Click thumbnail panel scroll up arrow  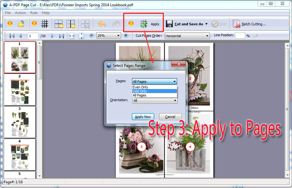tap(39, 43)
